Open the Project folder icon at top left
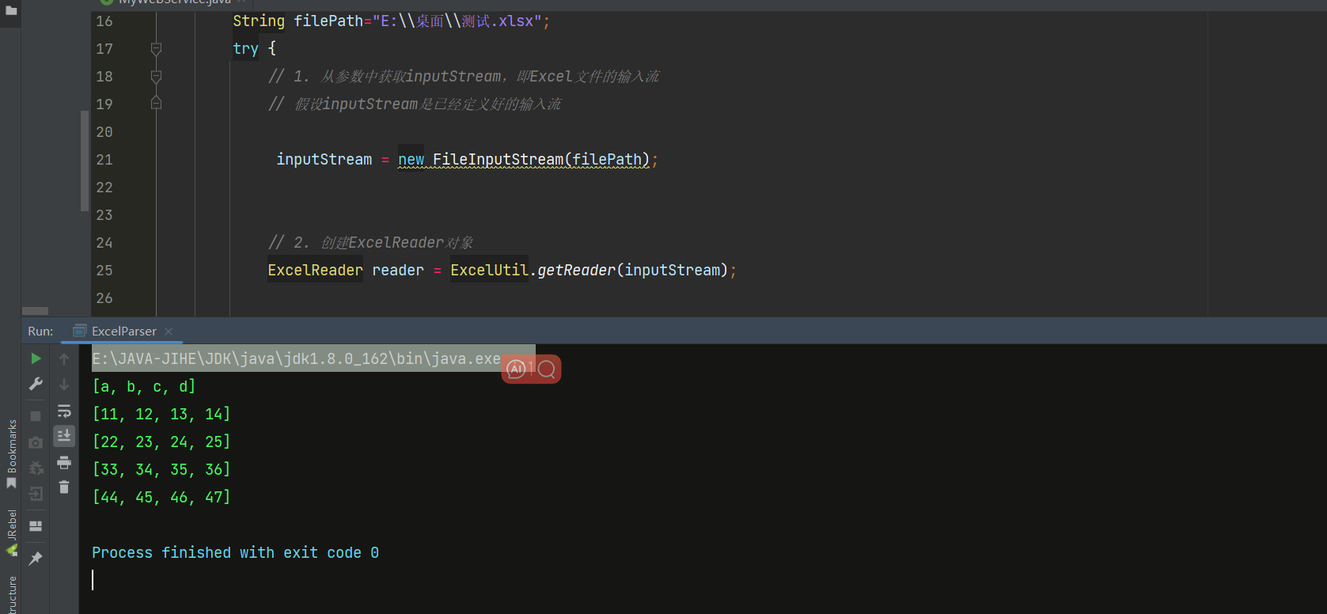The width and height of the screenshot is (1327, 614). point(11,11)
